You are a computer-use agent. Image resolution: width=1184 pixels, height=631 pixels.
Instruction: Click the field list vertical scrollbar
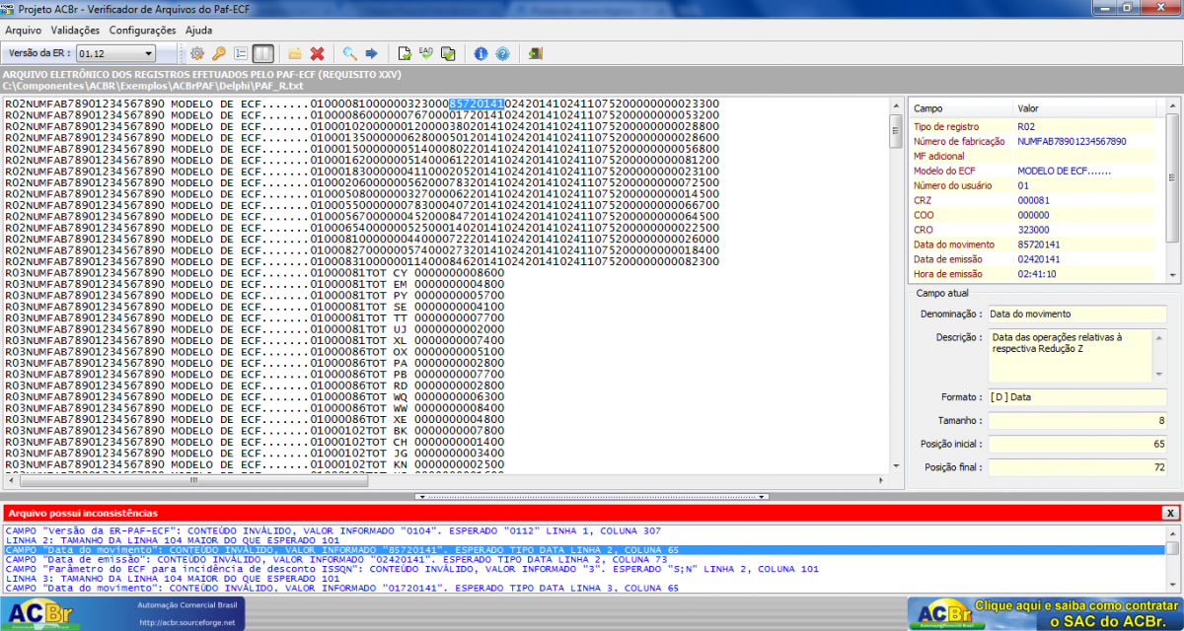1172,190
